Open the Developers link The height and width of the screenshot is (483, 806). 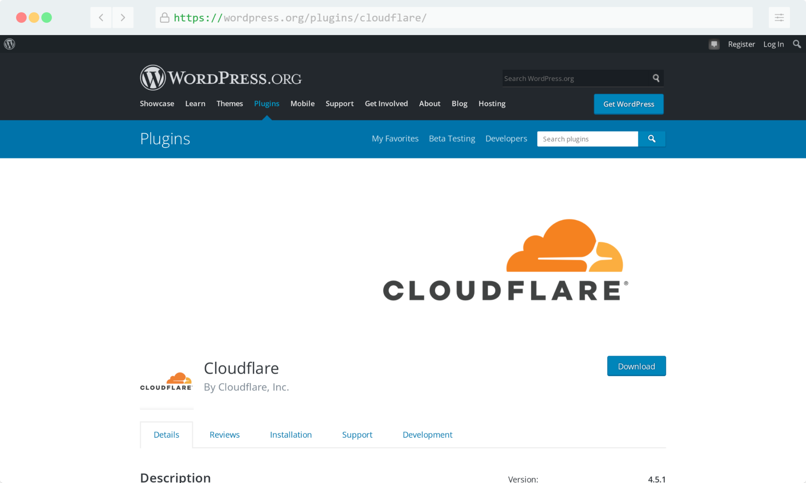click(506, 139)
